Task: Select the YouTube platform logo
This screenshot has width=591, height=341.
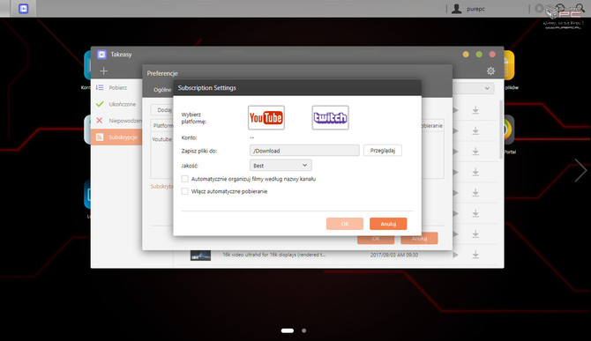Action: pyautogui.click(x=266, y=118)
